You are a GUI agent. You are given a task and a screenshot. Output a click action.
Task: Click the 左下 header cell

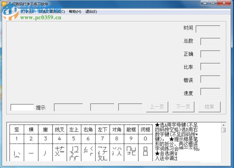(103, 129)
